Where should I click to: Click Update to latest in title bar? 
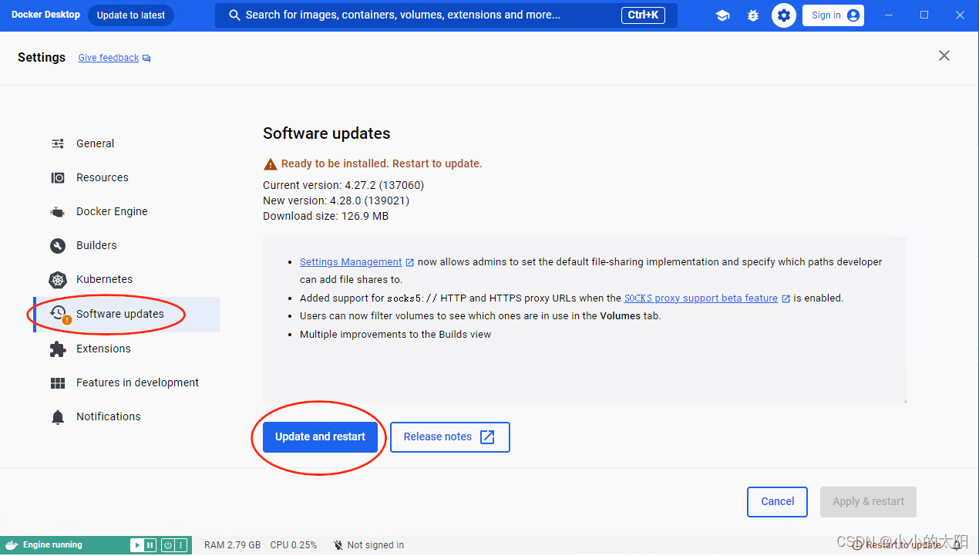pos(131,15)
